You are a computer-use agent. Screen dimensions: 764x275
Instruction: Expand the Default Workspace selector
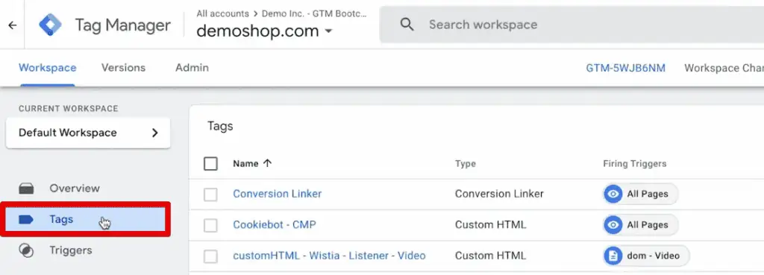click(x=88, y=133)
